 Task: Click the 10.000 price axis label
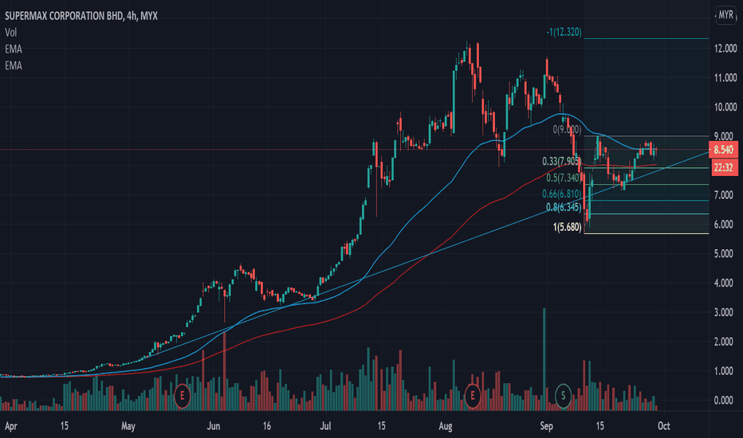click(x=725, y=107)
